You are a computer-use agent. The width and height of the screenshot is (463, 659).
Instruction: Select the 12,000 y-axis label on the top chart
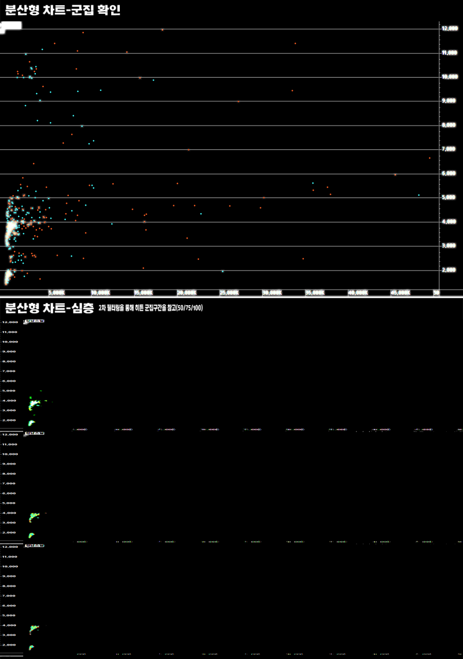(x=450, y=28)
